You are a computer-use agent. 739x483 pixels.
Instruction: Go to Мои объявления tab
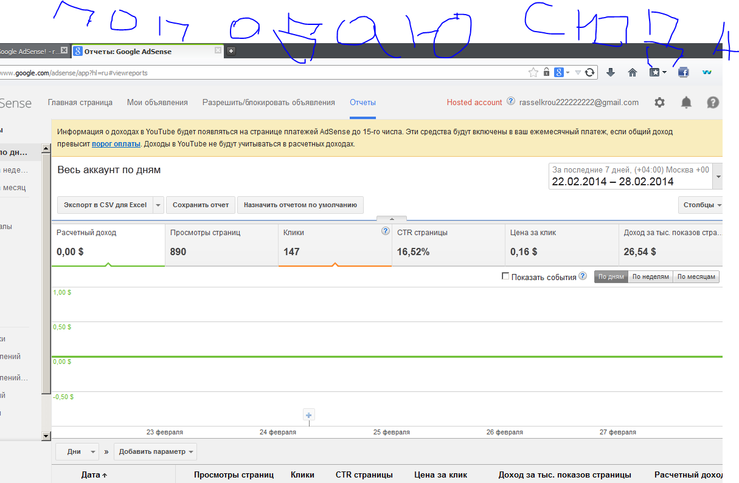158,102
